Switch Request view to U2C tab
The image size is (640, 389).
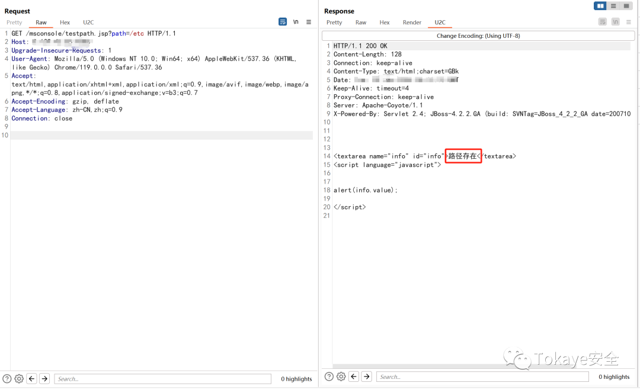88,22
